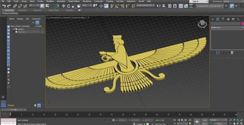Open the 'Selected' key filter dropdown
The width and height of the screenshot is (244, 125).
coord(218,120)
